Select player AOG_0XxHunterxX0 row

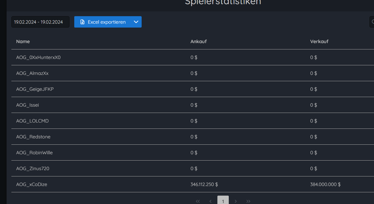click(x=193, y=57)
